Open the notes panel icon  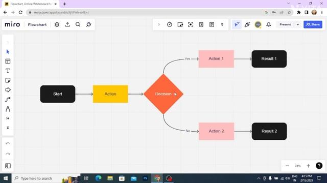212,24
